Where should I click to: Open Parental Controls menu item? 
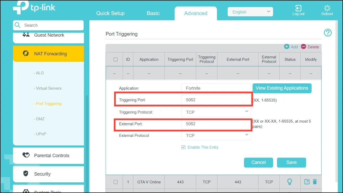click(x=48, y=156)
